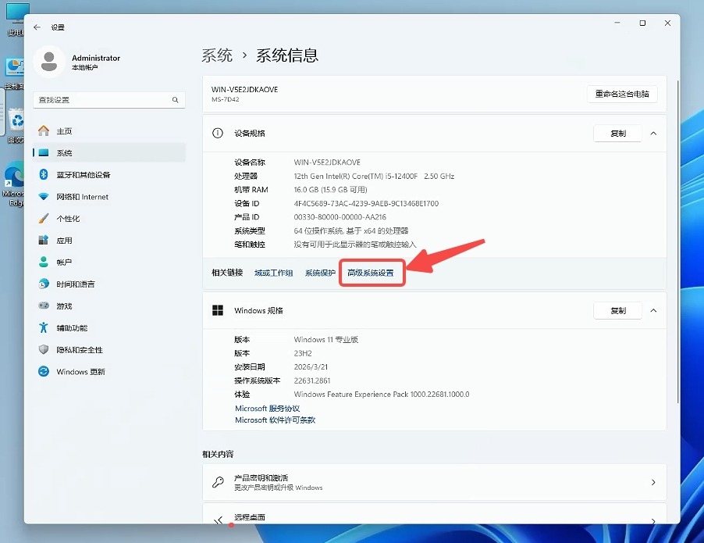
Task: Collapse the Windows 规格 section chevron
Action: point(653,310)
